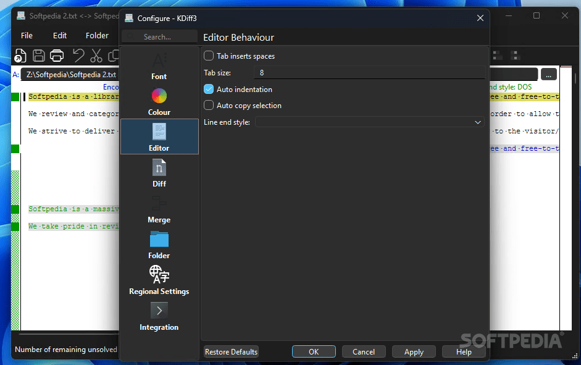Open a file using the open document icon
This screenshot has width=581, height=365.
(x=19, y=56)
